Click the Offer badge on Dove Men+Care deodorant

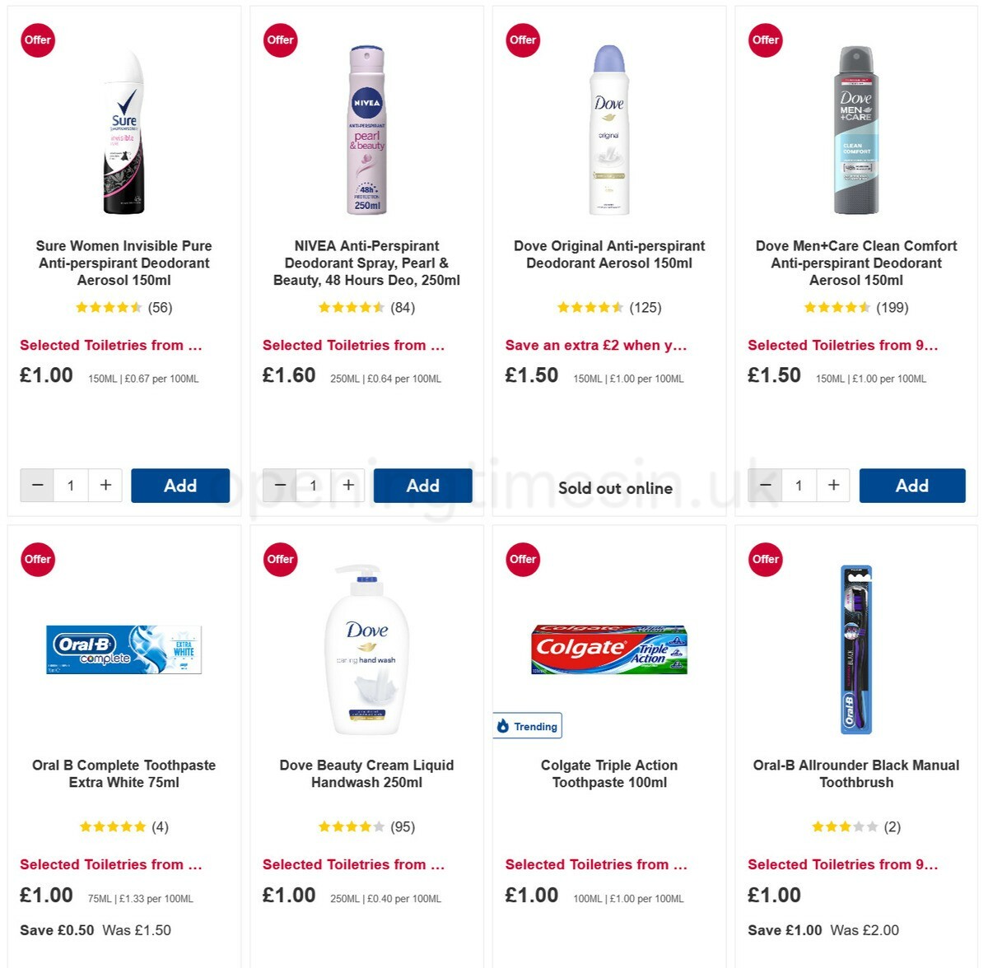tap(765, 40)
